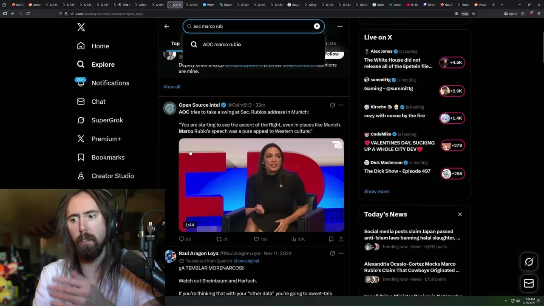Viewport: 544px width, 306px height.
Task: Show more live spaces
Action: (376, 192)
